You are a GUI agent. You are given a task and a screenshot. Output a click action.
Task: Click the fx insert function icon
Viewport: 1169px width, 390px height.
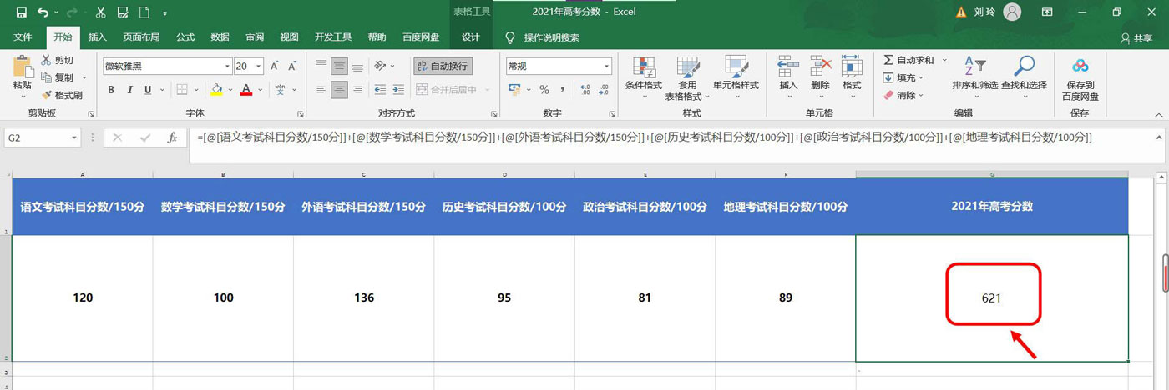coord(172,137)
